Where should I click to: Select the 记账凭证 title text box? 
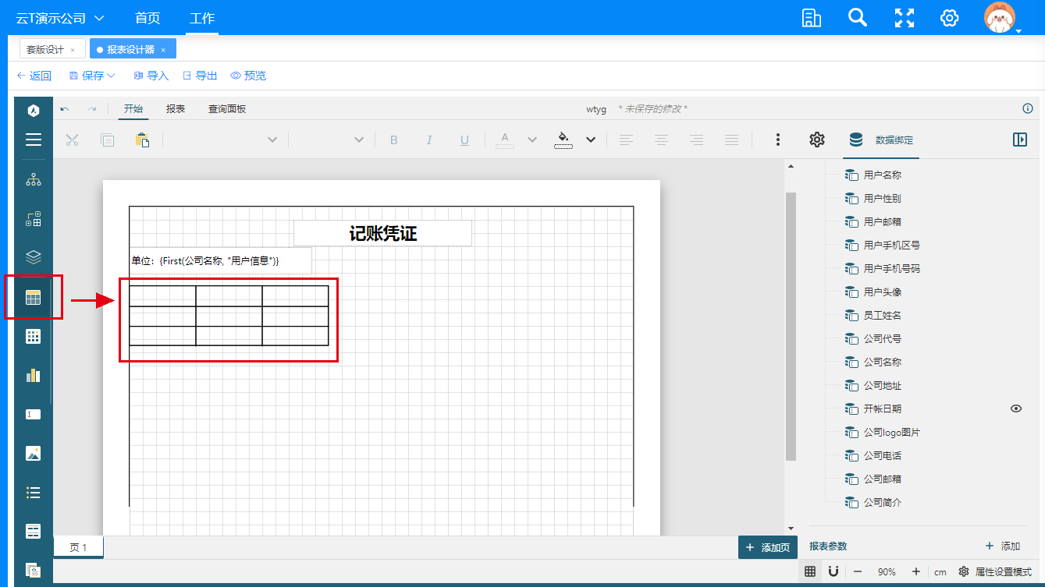(x=382, y=233)
